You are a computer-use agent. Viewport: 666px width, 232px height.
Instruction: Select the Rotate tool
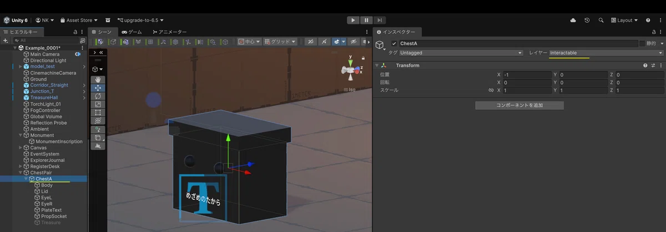[x=98, y=96]
